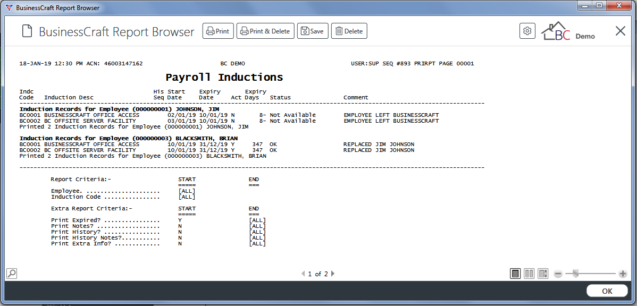This screenshot has width=637, height=306.
Task: Click "Printed 2 Induction Records" line for BLACKSMITH, BRIAN
Action: (x=143, y=156)
